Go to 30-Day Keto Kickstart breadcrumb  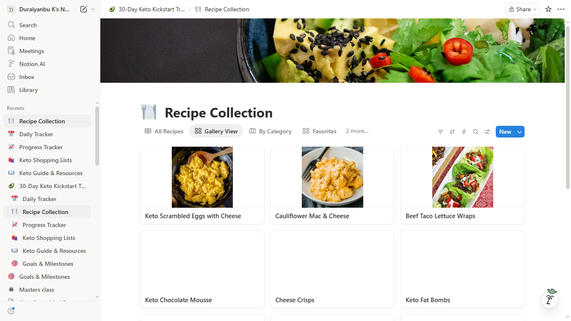pos(147,9)
